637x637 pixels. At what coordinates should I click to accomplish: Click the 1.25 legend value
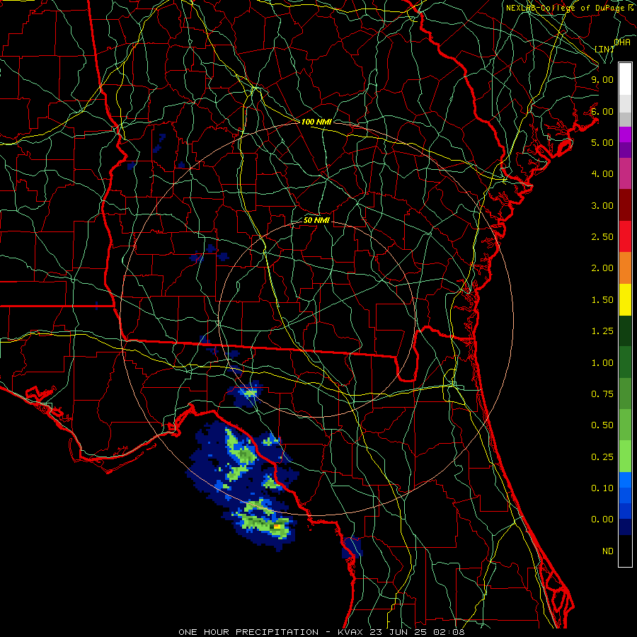click(x=602, y=331)
